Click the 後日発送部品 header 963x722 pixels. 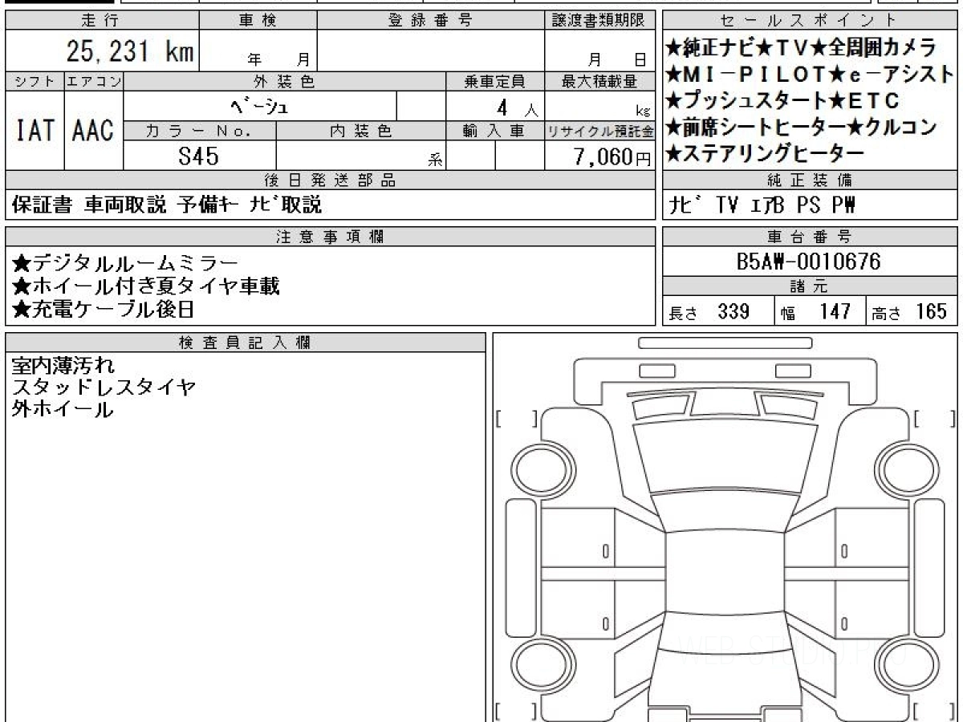tap(331, 180)
